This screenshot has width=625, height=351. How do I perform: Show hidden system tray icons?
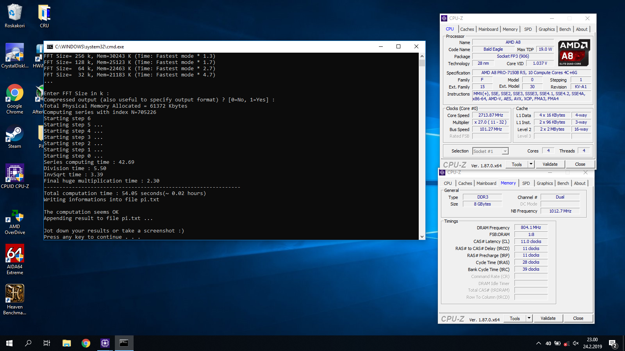pos(538,343)
